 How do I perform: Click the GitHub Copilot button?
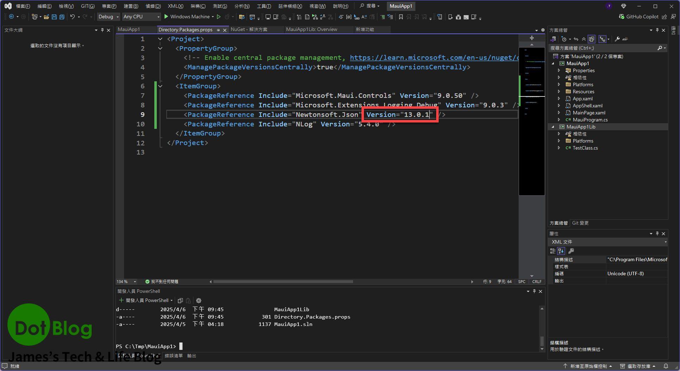pyautogui.click(x=638, y=17)
